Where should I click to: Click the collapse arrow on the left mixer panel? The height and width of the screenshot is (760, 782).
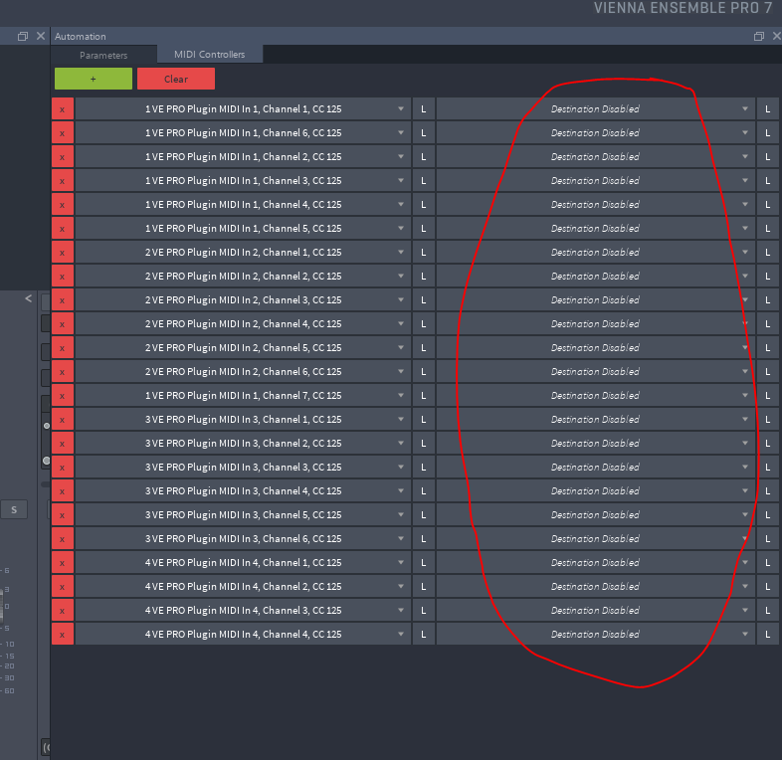tap(28, 298)
